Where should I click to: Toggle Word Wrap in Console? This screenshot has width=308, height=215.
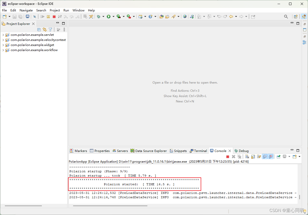(259, 157)
